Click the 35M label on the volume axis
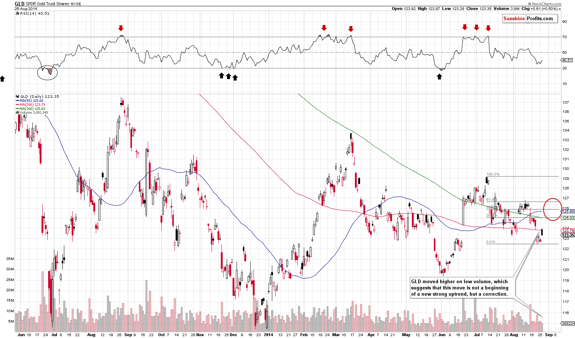Screen dimensions: 575x338 coord(10,259)
